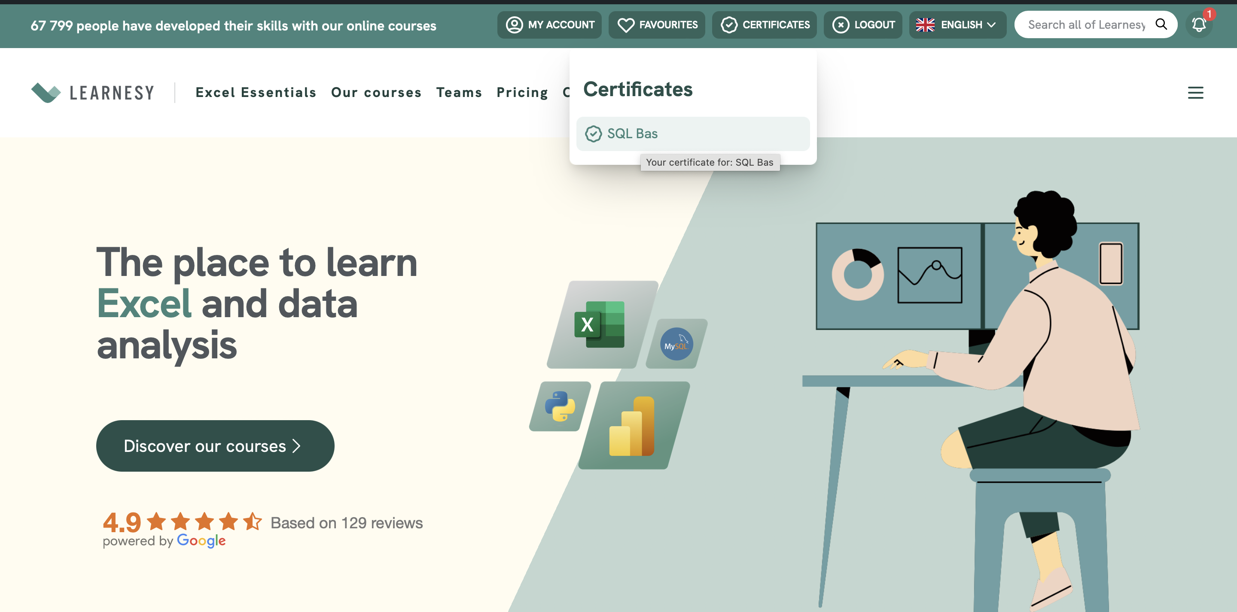Click Discover our courses button
The width and height of the screenshot is (1237, 612).
point(215,445)
